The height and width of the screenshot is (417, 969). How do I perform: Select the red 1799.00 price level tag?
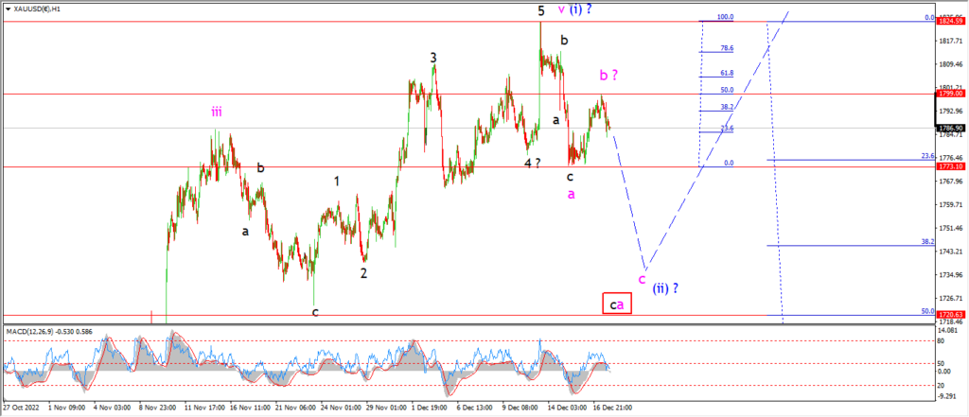click(951, 94)
